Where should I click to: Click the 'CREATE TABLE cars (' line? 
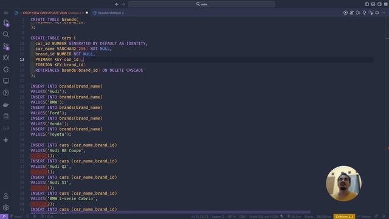pyautogui.click(x=53, y=38)
